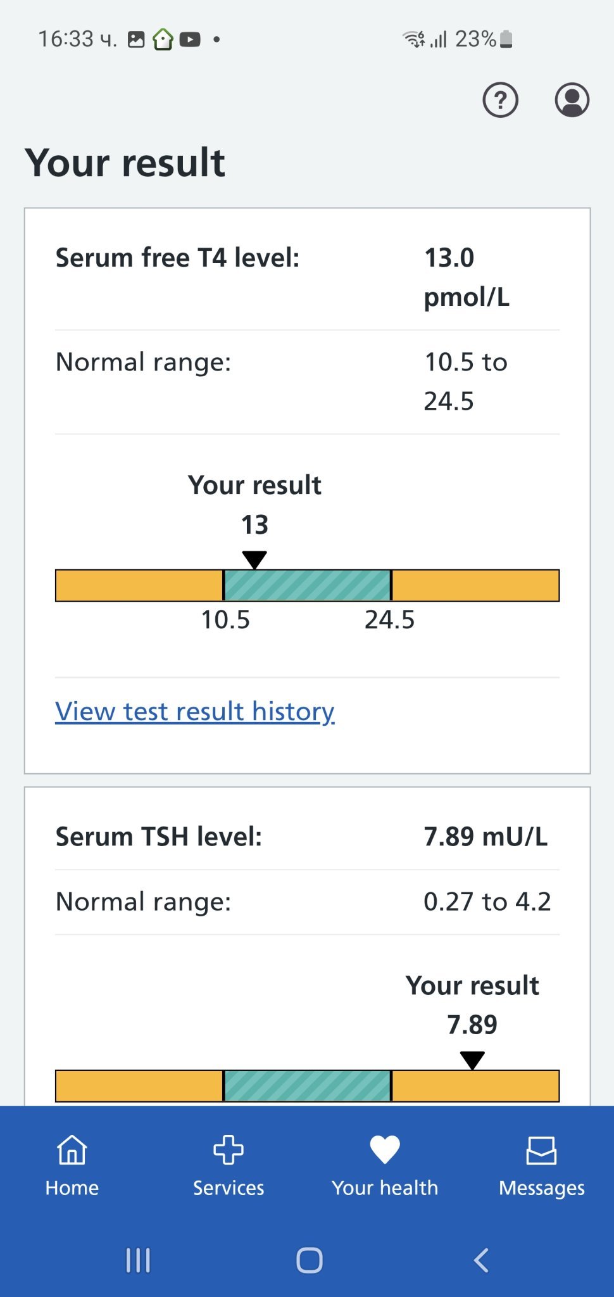Tap the Serum TSH level heading

(158, 837)
